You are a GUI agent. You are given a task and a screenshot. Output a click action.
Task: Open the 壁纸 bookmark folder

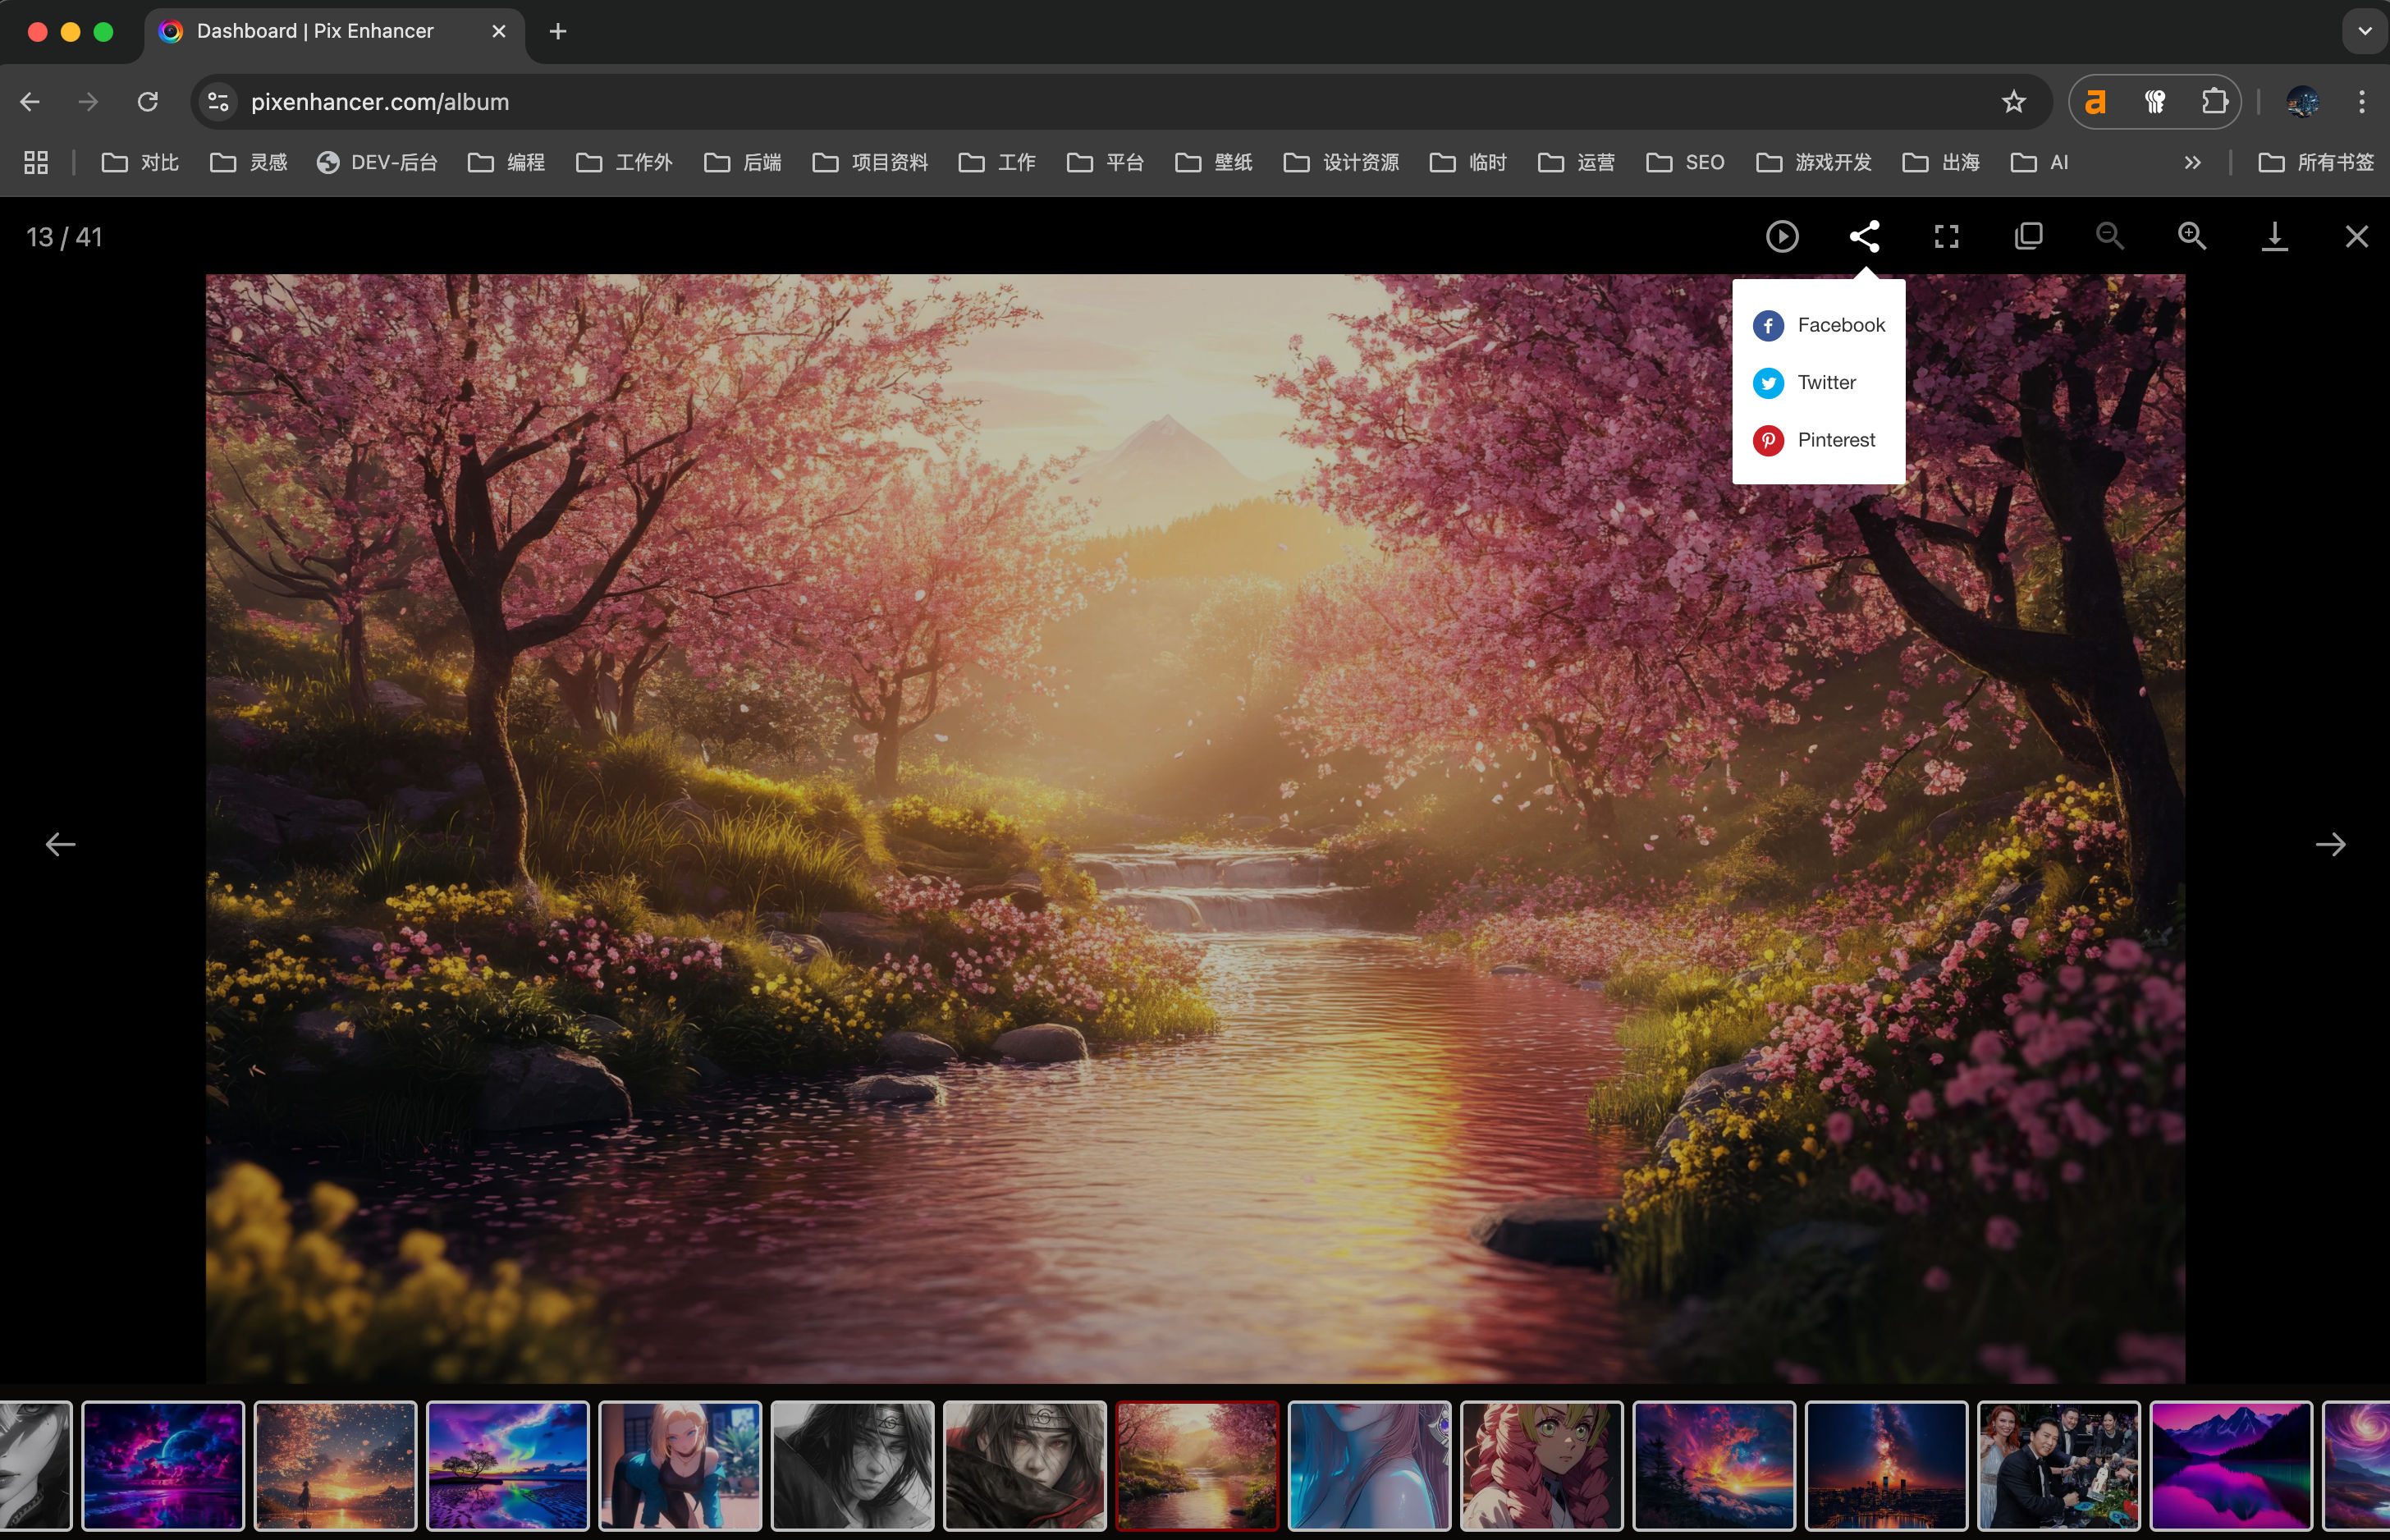point(1215,162)
